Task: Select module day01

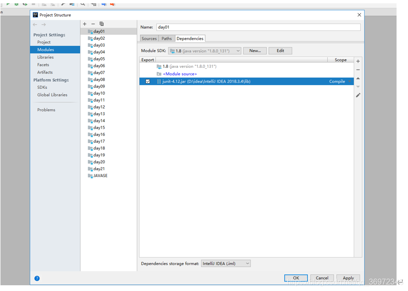Action: tap(109, 32)
